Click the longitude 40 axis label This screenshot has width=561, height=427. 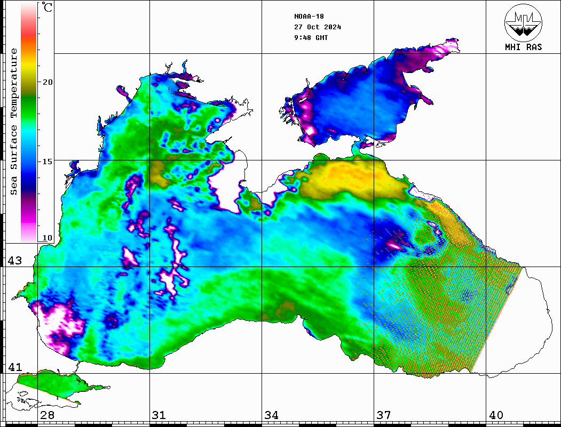click(x=496, y=415)
